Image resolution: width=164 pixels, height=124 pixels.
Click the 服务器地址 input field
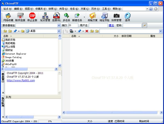click(37, 25)
